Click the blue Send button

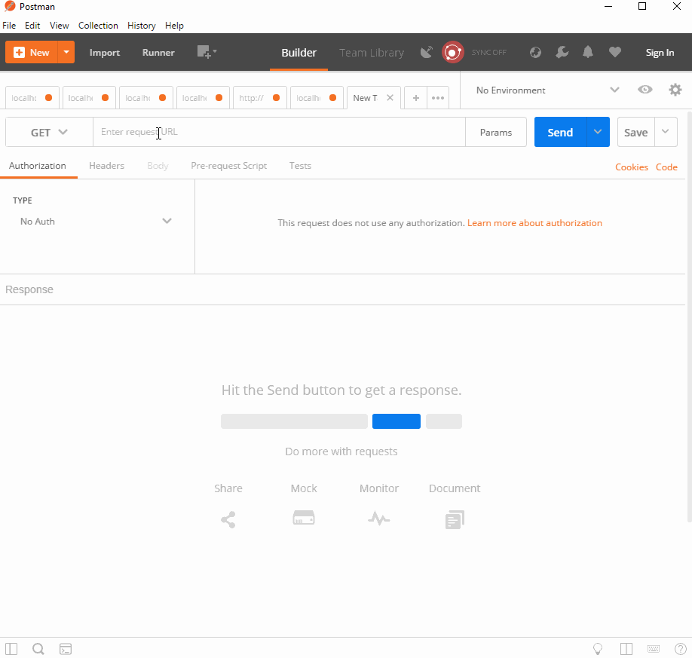pyautogui.click(x=561, y=132)
